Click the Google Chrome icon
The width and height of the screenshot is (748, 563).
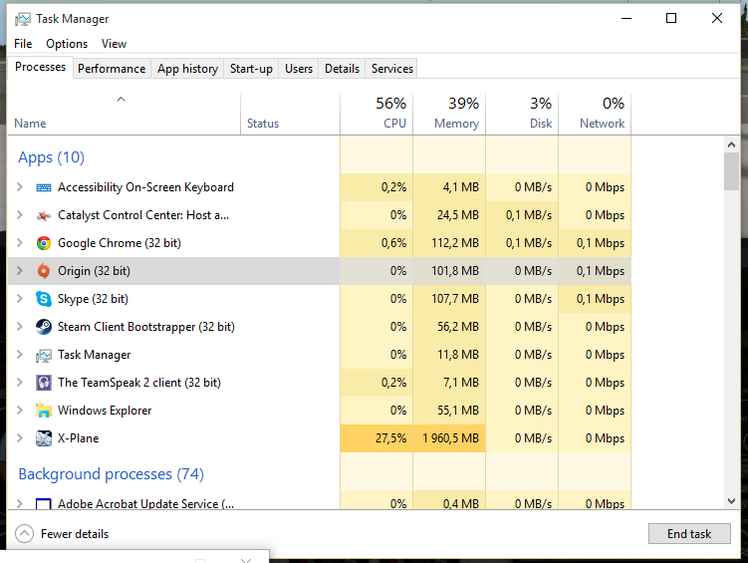click(x=44, y=243)
